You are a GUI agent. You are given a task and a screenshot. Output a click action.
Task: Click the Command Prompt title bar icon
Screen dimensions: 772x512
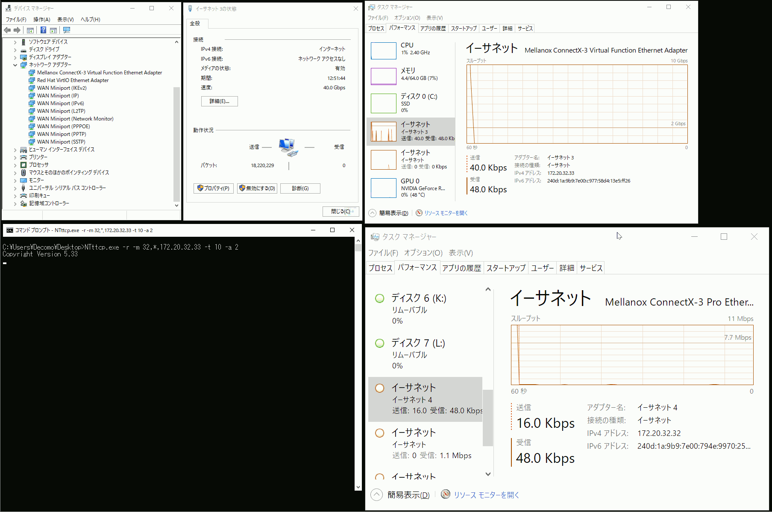[9, 230]
